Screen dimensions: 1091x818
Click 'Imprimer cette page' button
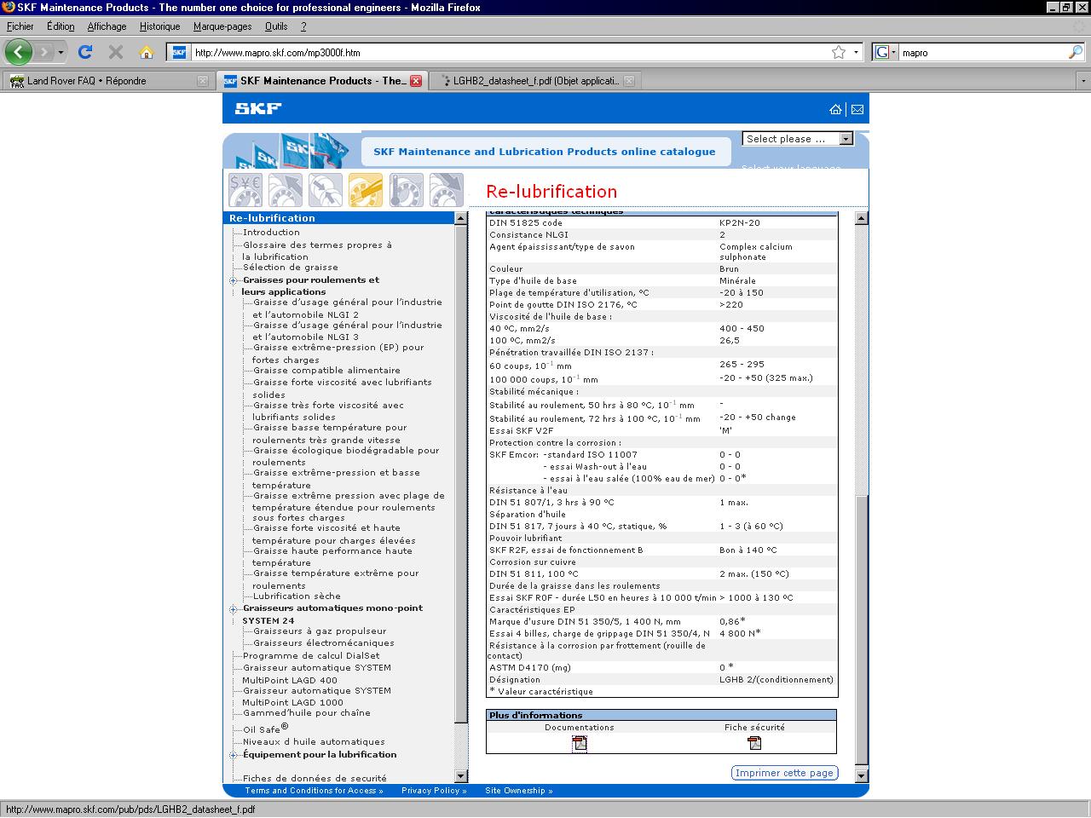click(784, 773)
